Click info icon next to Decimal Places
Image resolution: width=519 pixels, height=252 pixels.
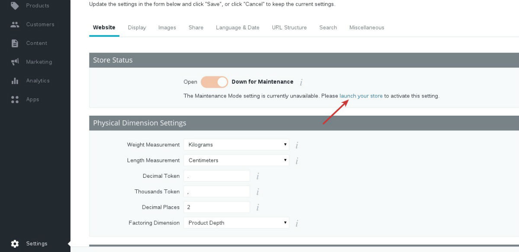point(257,208)
